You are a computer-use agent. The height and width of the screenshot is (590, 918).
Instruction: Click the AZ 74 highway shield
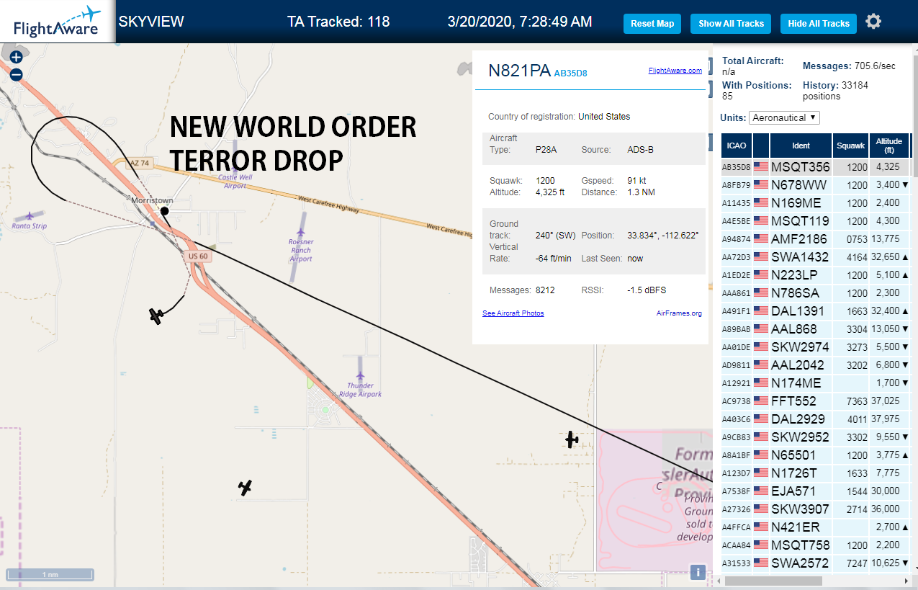click(x=140, y=164)
